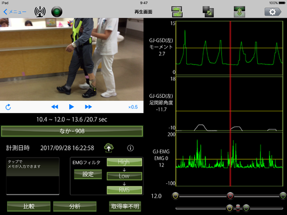Upload data with cloud arrow icon
Image resolution: width=287 pixels, height=215 pixels.
pyautogui.click(x=109, y=148)
